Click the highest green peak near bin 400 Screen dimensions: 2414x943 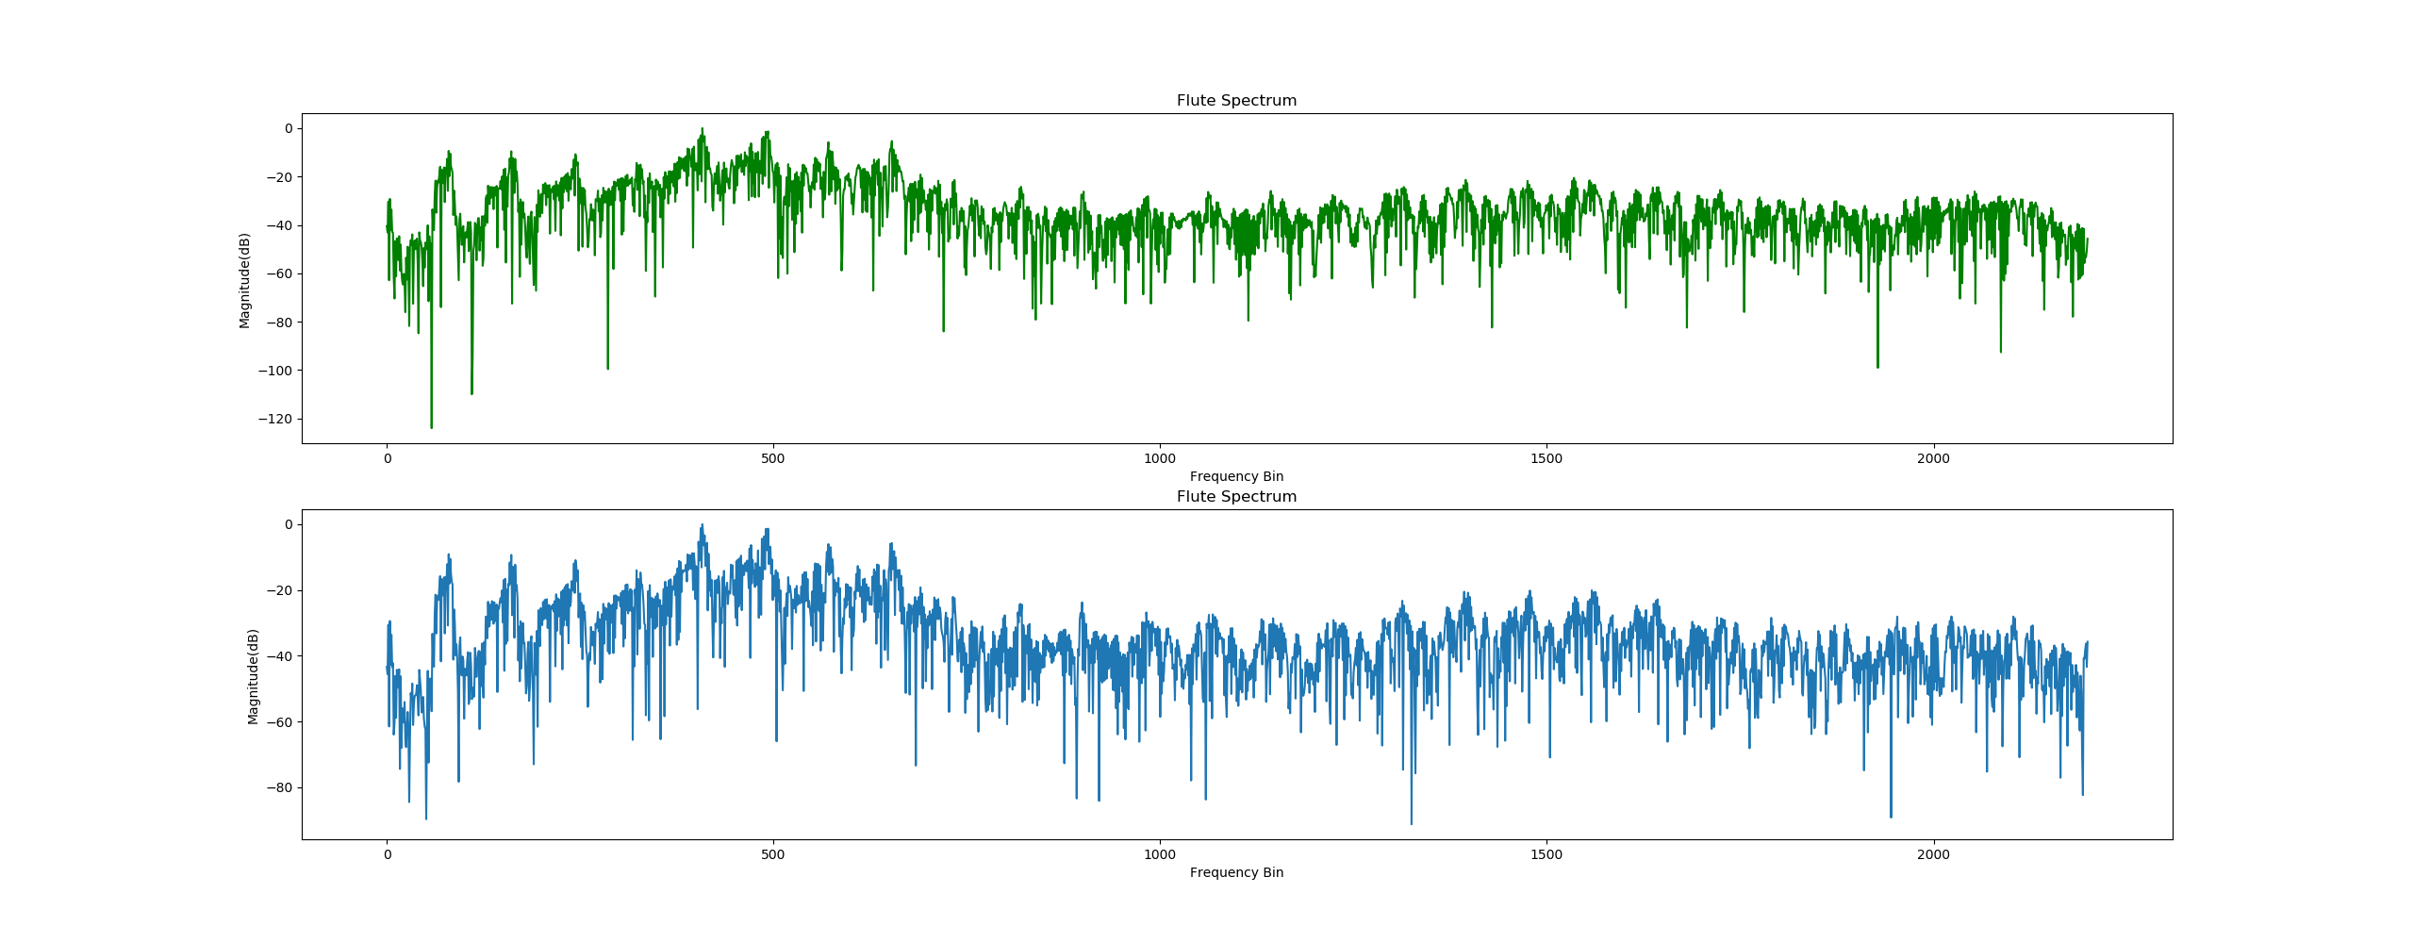click(x=702, y=130)
